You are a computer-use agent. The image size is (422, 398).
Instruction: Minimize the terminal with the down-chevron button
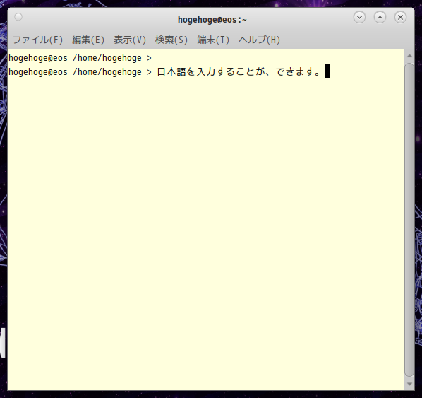pos(359,17)
